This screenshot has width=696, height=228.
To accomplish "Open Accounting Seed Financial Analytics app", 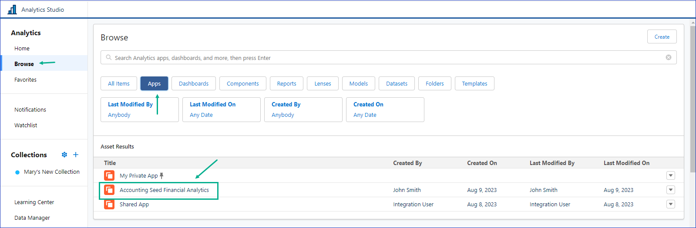I will tap(164, 190).
